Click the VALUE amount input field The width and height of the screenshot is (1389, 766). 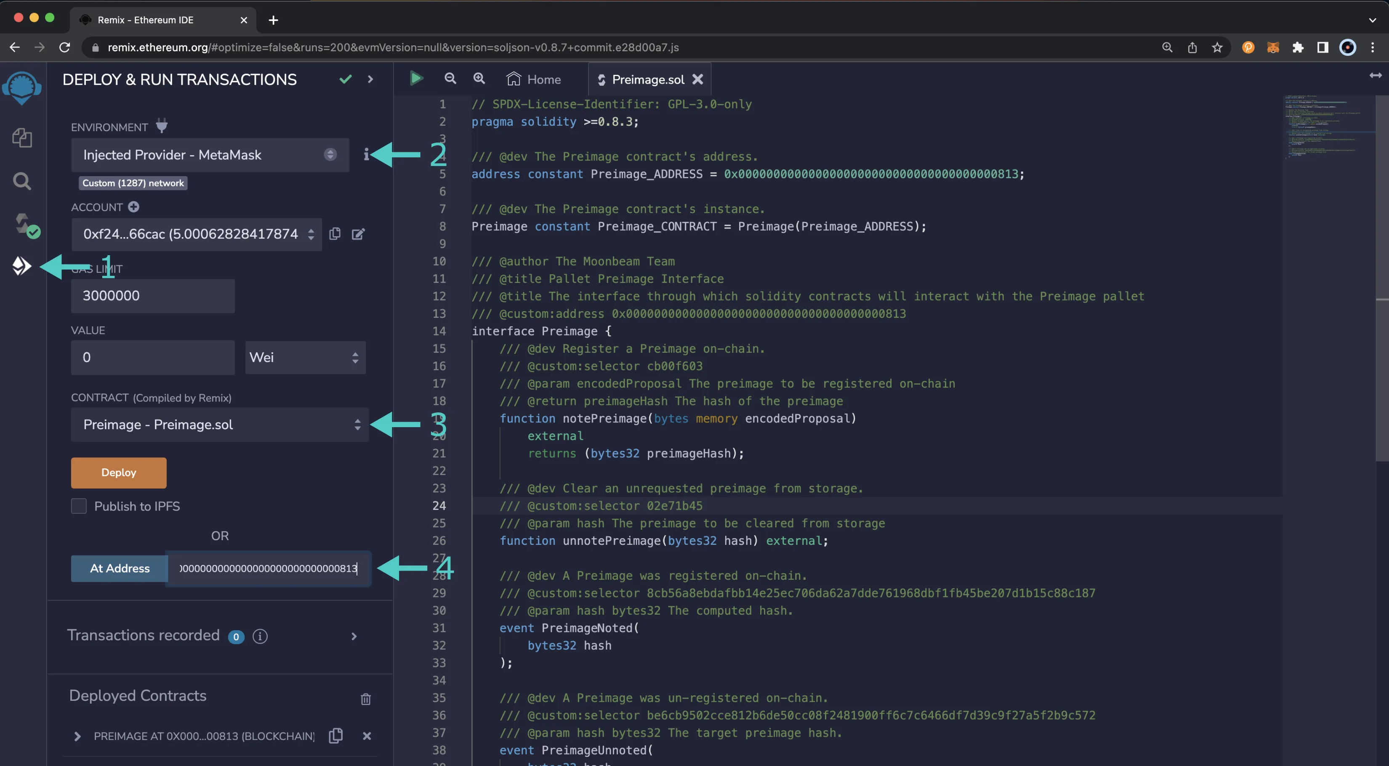153,357
